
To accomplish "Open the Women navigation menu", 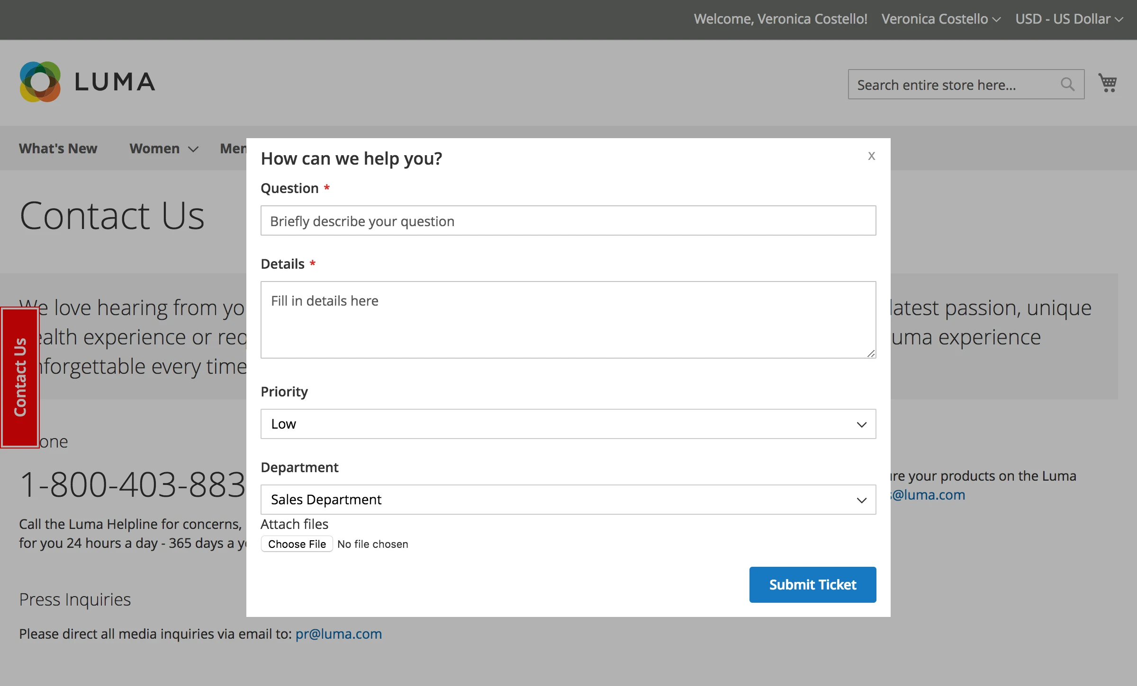I will pos(154,149).
